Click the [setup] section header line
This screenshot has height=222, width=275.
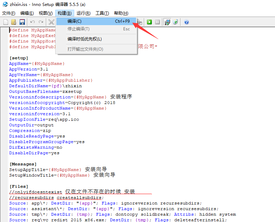click(19, 58)
